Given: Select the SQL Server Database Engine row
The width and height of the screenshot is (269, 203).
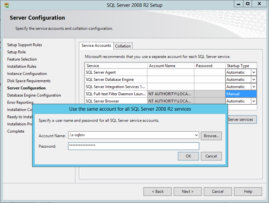Looking at the screenshot, I should (116, 80).
